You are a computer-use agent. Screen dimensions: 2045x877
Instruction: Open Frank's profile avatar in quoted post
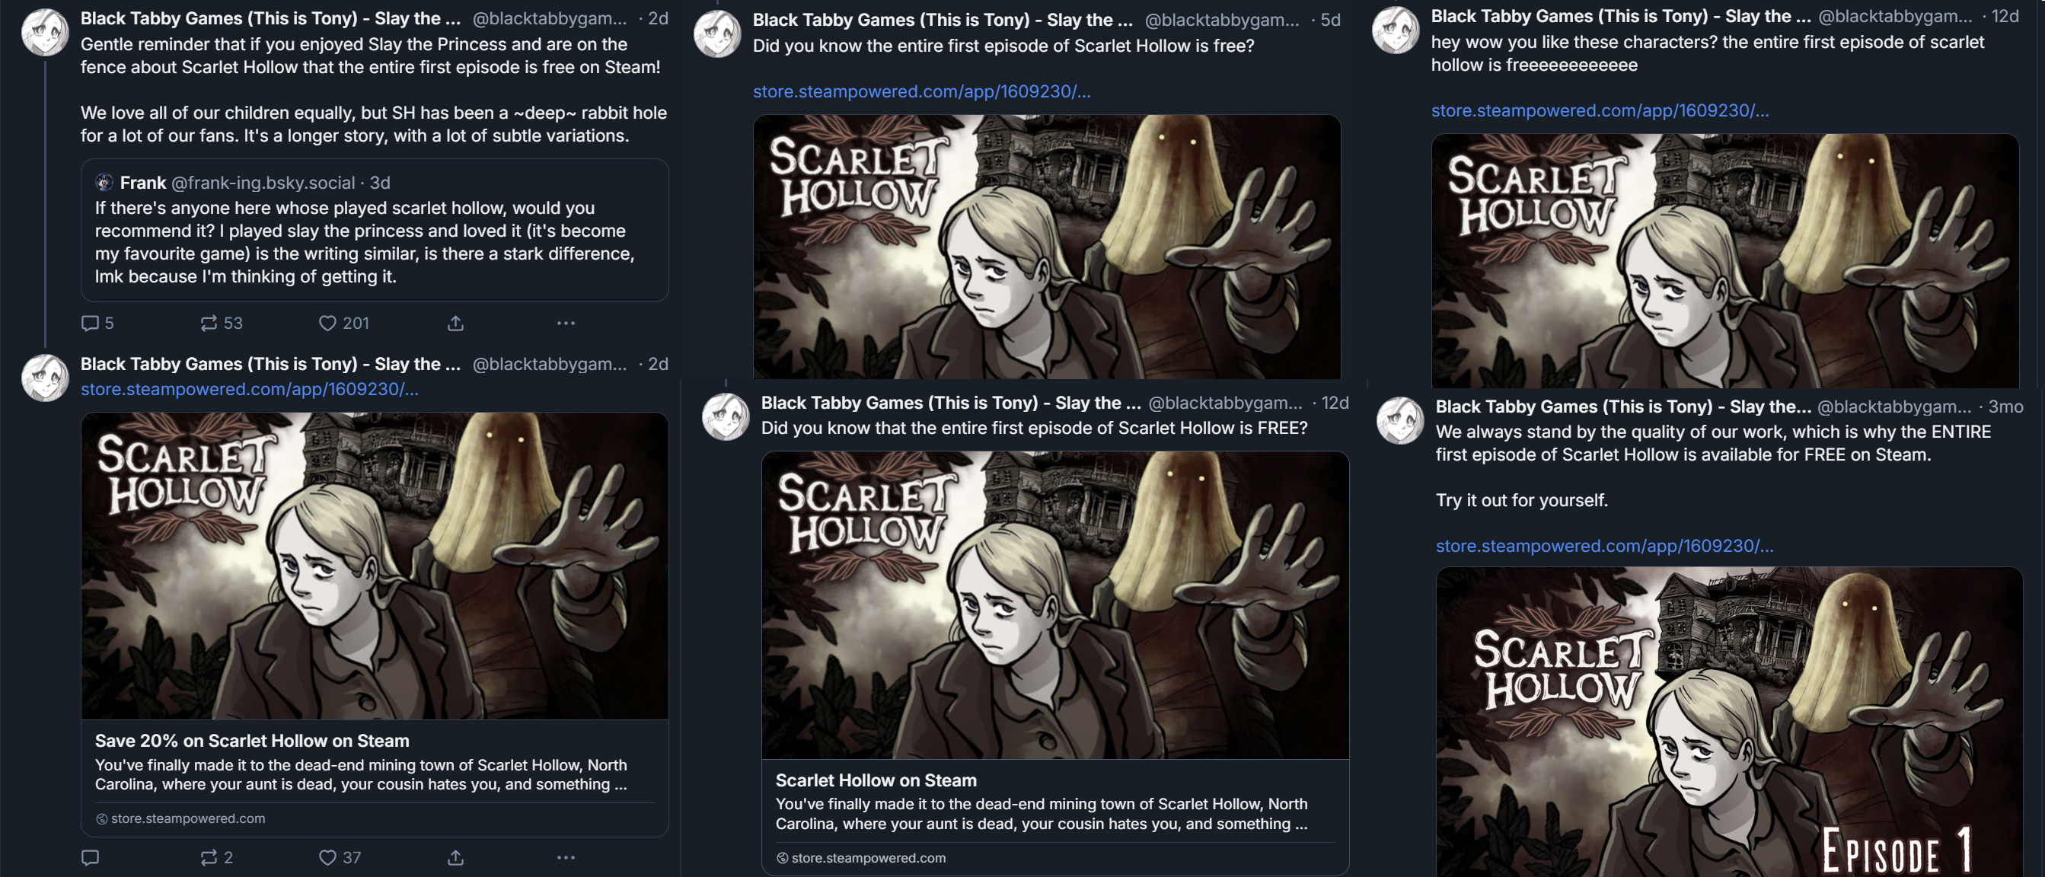[x=104, y=183]
